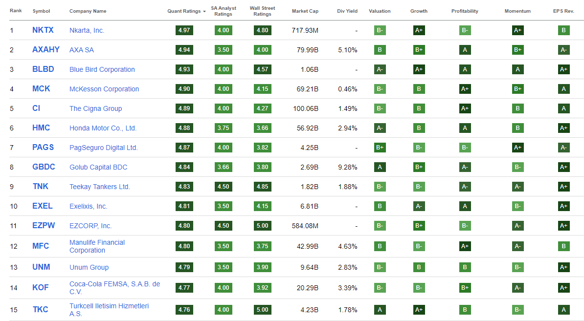Open Unum Group company link
This screenshot has width=584, height=321.
pyautogui.click(x=89, y=267)
